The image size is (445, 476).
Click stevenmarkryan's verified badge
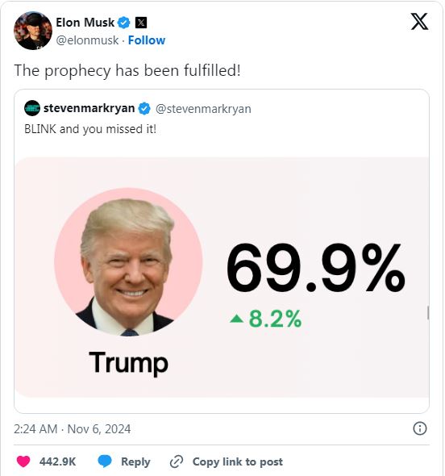tap(144, 109)
